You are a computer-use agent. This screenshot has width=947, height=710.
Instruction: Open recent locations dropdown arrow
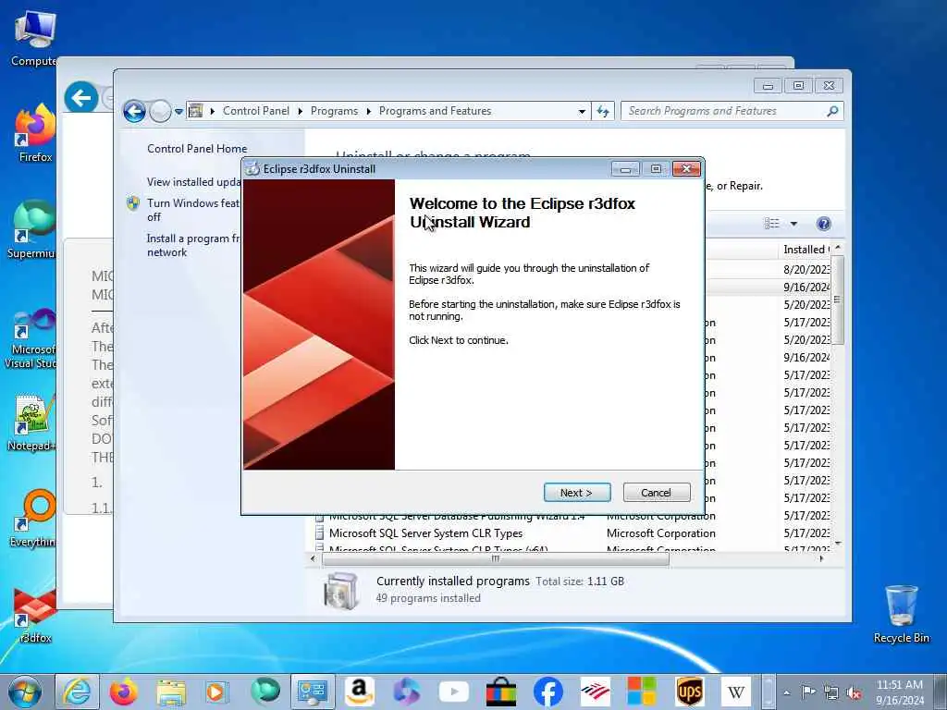click(x=178, y=112)
